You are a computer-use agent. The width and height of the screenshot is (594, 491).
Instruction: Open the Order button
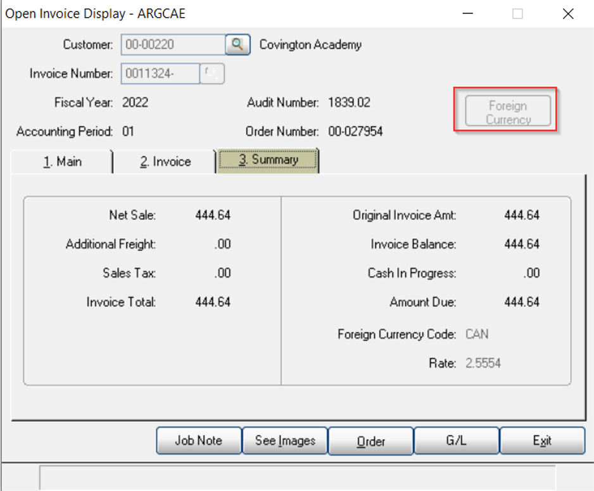[371, 441]
